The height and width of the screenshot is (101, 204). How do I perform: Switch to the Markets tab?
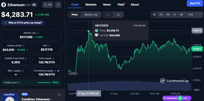(x=91, y=5)
